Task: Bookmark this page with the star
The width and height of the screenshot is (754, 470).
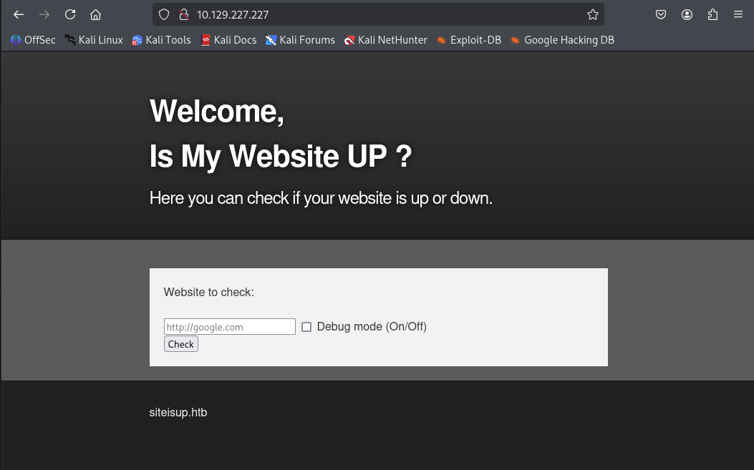Action: pyautogui.click(x=592, y=14)
